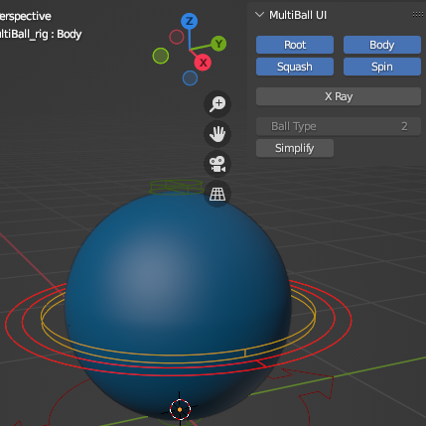Screen dimensions: 426x426
Task: Toggle the Body bone layer button
Action: [x=382, y=45]
